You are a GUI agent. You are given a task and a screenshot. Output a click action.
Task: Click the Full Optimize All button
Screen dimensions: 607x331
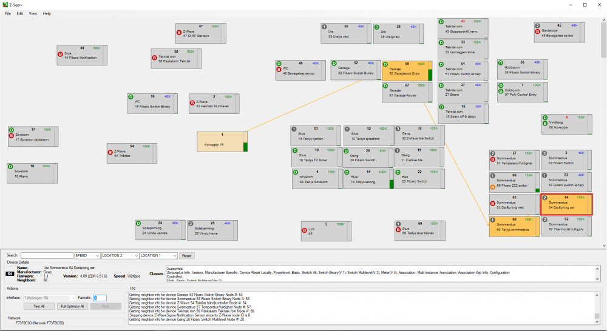coord(73,307)
